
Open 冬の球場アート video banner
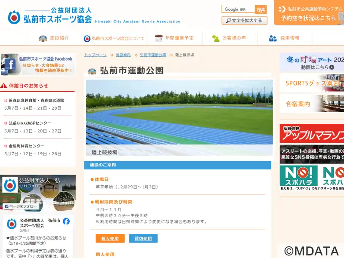point(312,62)
